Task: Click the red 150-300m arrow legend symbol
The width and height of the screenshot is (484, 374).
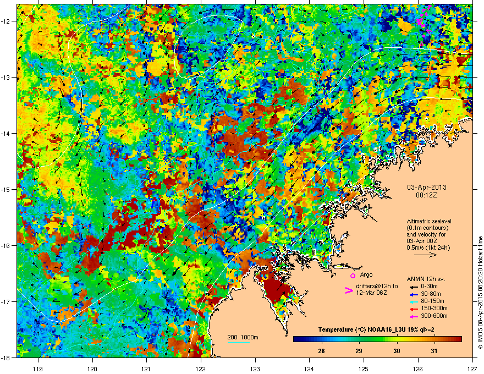Action: click(414, 309)
